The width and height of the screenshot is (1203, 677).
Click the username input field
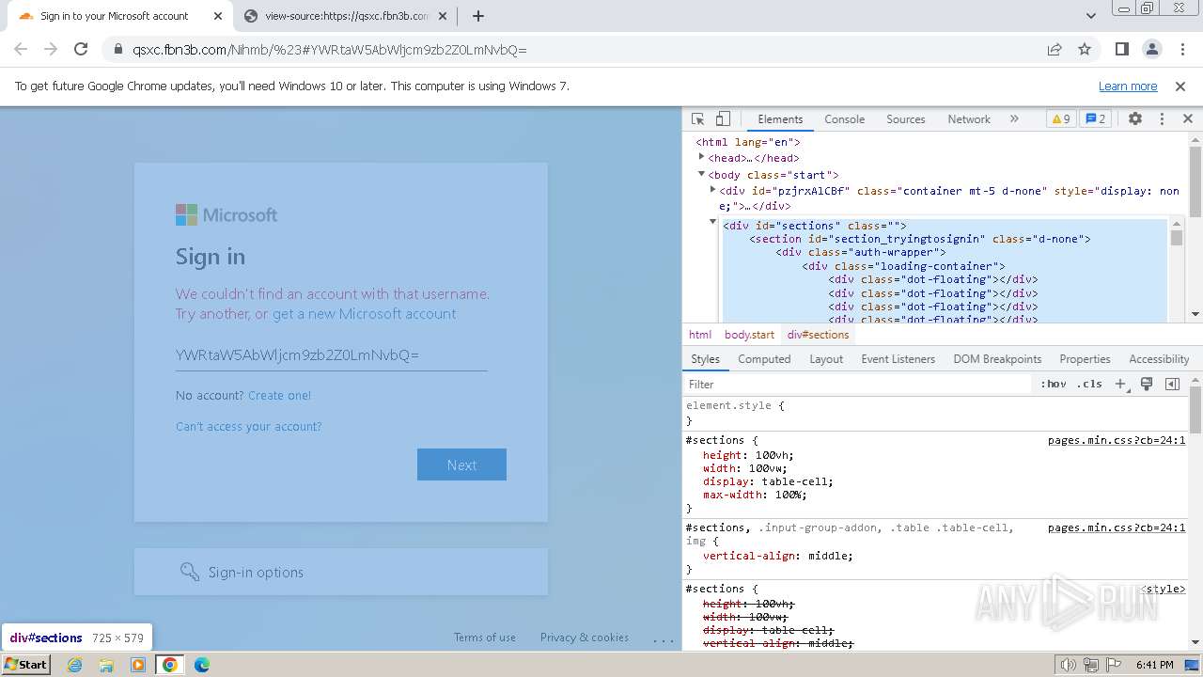[331, 354]
